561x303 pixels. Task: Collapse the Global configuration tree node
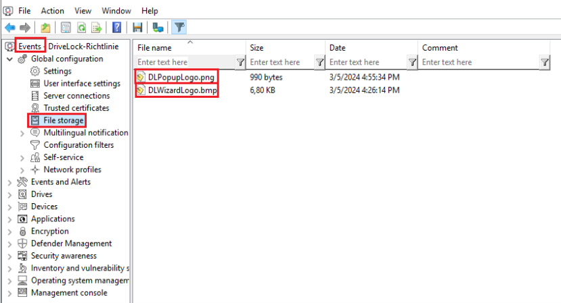(x=10, y=59)
